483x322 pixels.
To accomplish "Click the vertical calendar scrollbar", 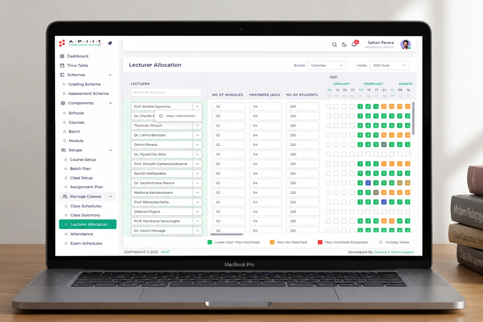I will (413, 118).
